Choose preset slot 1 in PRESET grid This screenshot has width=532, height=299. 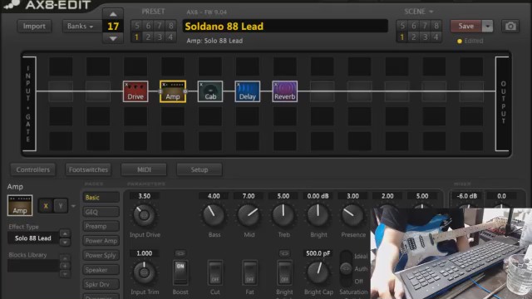pos(136,37)
